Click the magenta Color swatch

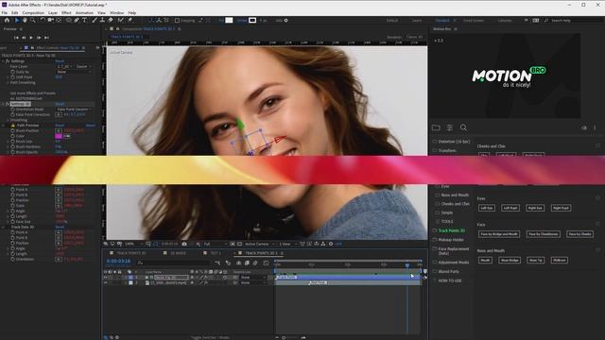[59, 136]
